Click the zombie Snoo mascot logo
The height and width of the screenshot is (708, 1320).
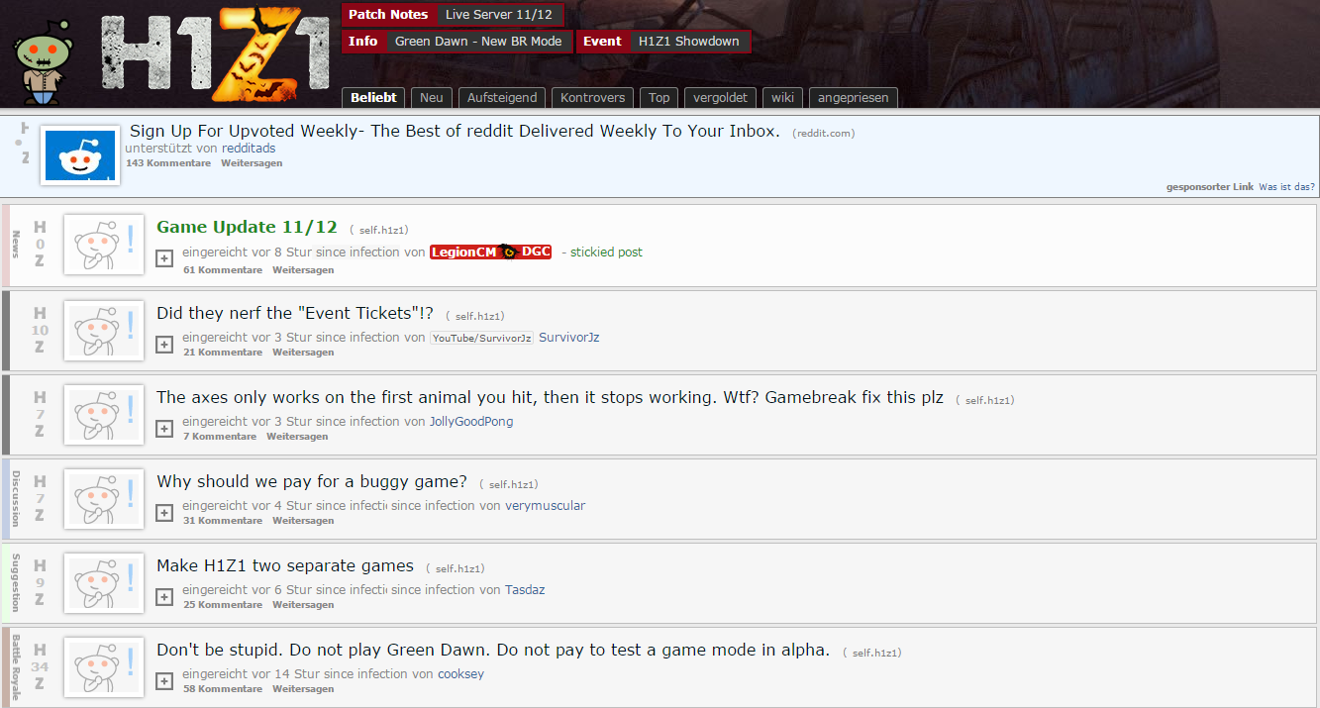pyautogui.click(x=44, y=61)
